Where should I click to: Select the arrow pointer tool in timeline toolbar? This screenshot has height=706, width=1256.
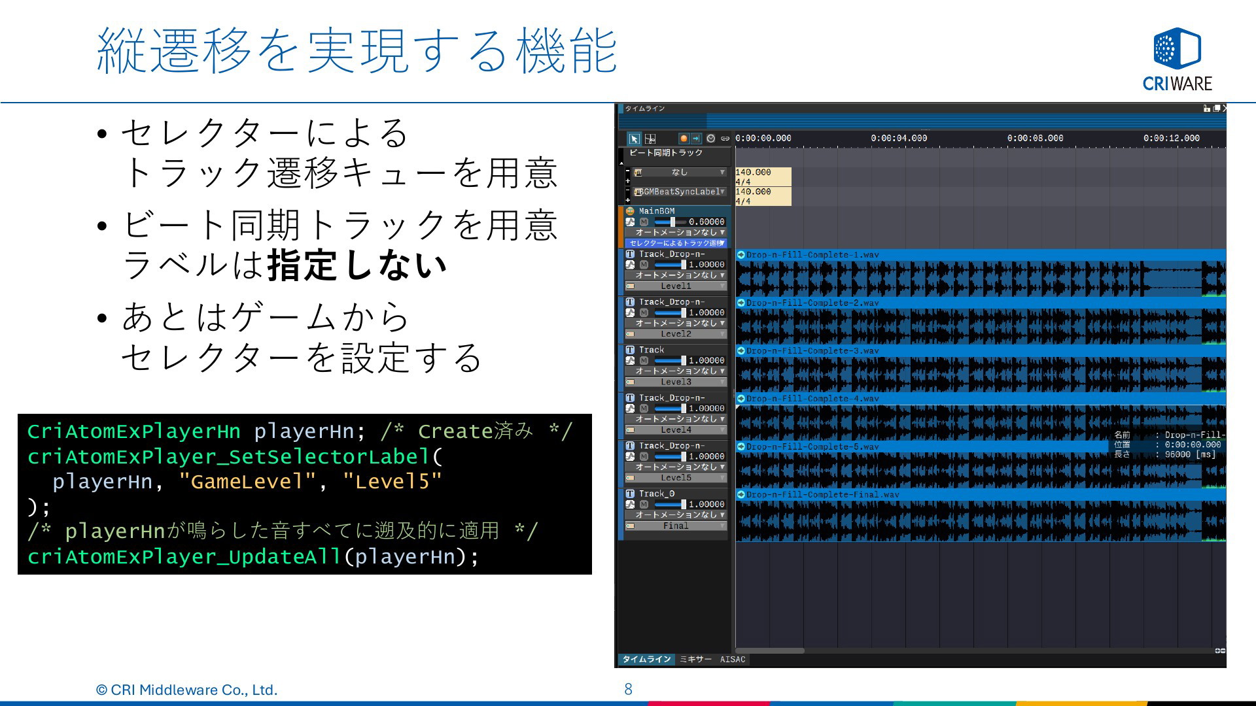pos(634,139)
